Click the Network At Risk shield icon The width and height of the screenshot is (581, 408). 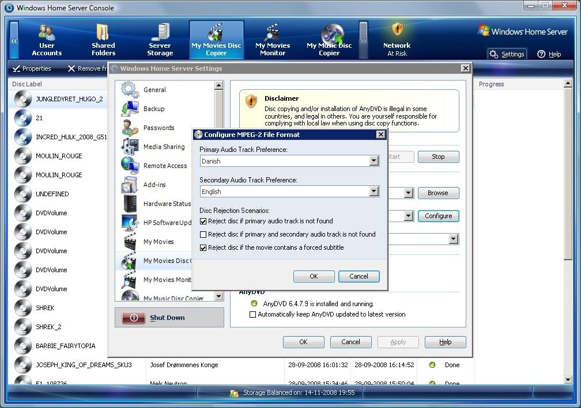click(397, 29)
